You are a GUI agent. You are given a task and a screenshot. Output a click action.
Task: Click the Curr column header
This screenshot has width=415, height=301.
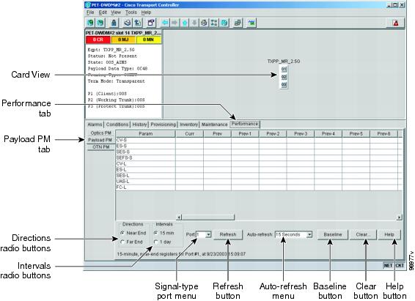[x=189, y=134]
